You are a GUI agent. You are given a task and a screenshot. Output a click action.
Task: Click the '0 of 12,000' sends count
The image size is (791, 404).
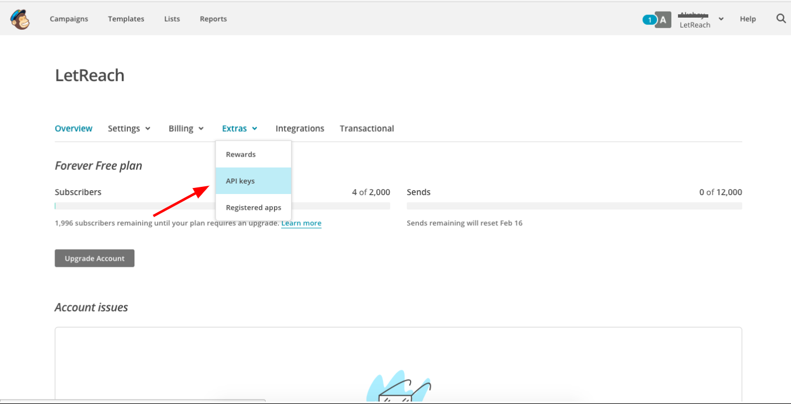[x=720, y=192]
